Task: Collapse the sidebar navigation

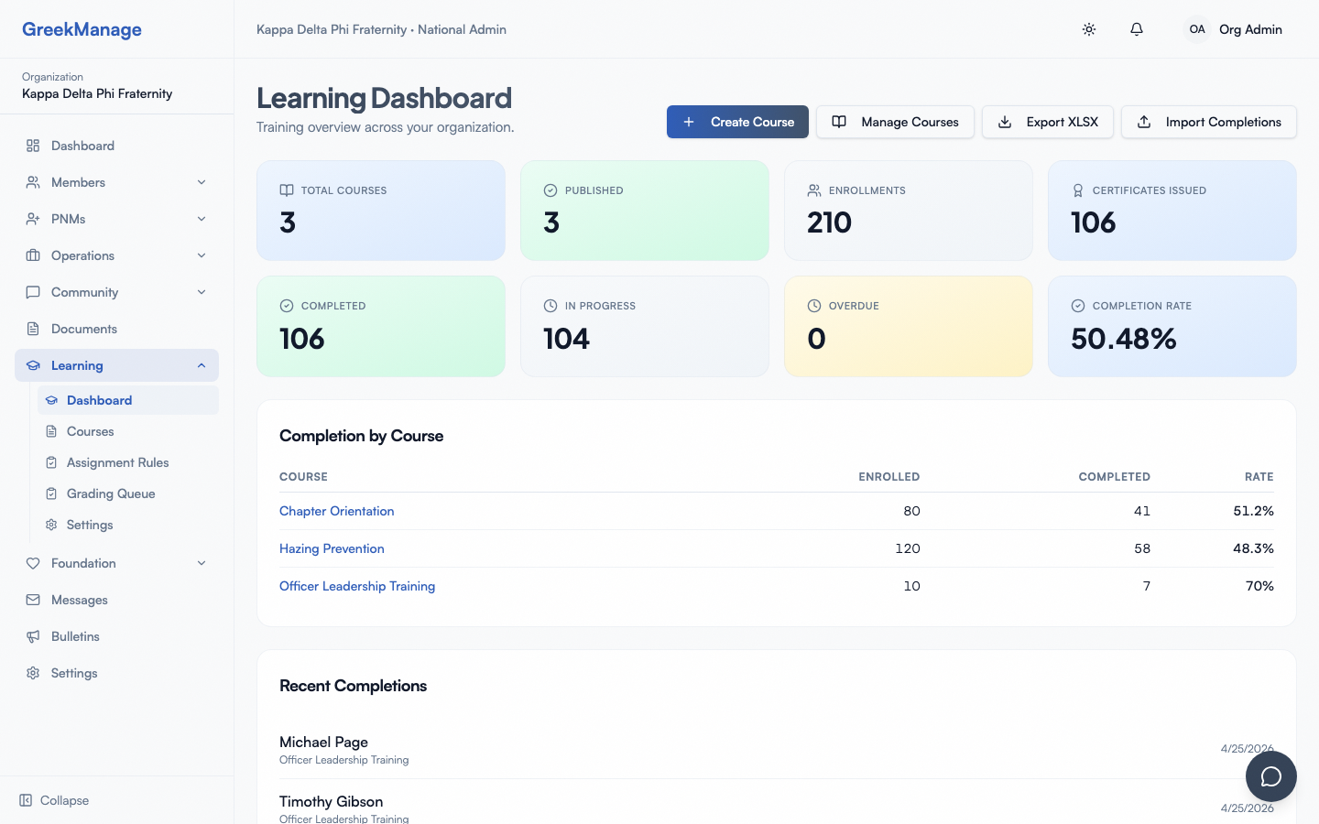Action: click(53, 800)
